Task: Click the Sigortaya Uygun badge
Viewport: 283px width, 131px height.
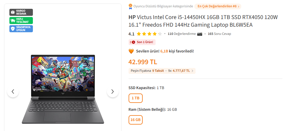Action: pos(21,29)
